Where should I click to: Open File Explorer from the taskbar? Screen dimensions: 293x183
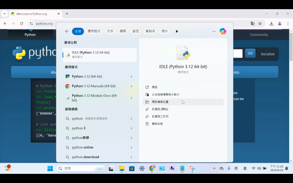tap(122, 168)
